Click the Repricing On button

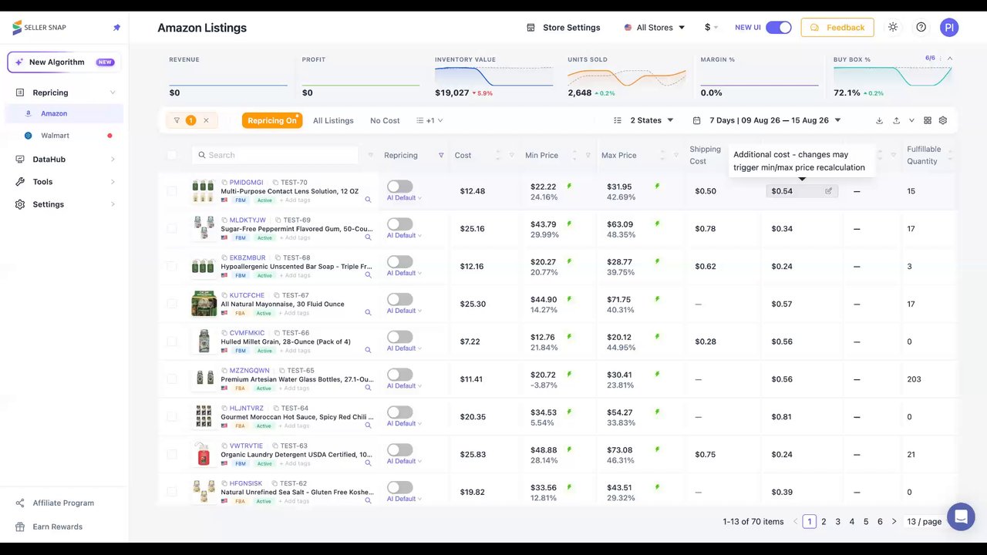pyautogui.click(x=271, y=120)
